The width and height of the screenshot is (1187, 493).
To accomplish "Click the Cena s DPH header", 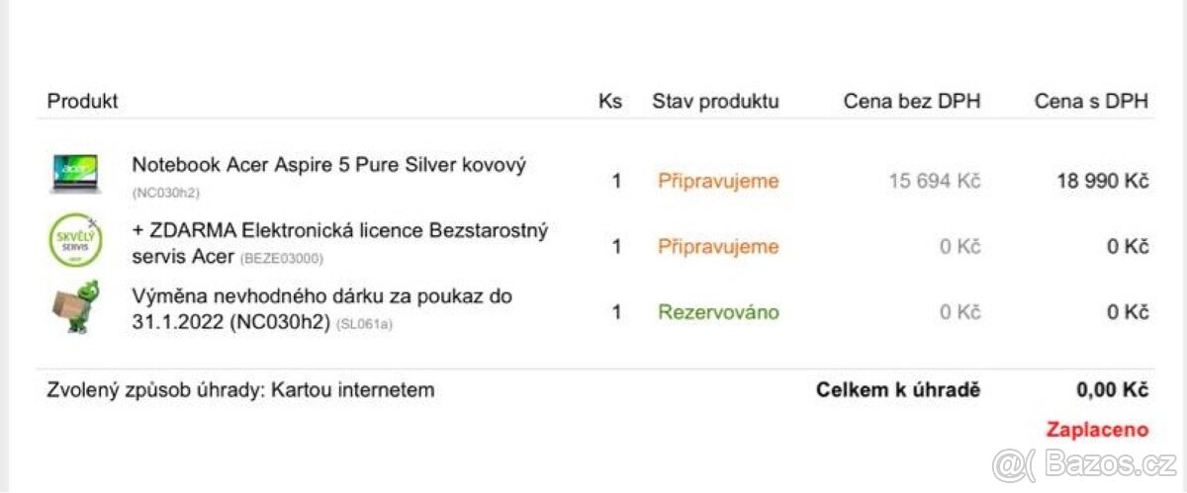I will pos(1092,101).
